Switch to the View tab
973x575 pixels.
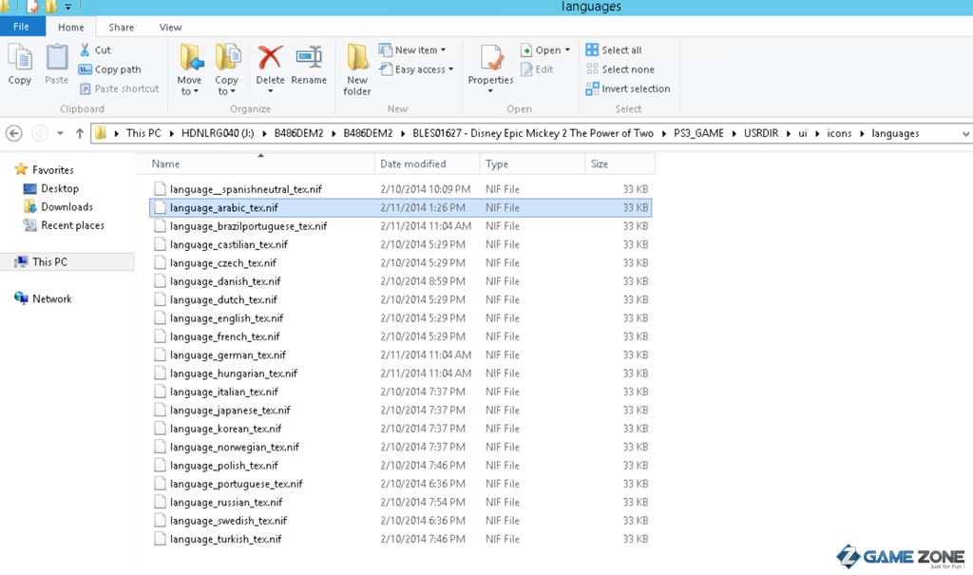click(x=170, y=28)
